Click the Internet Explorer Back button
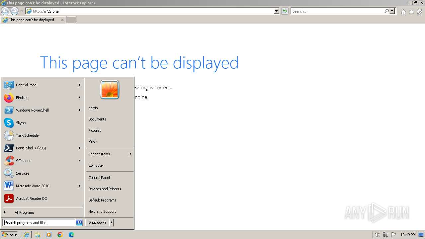The width and height of the screenshot is (425, 239). coord(5,11)
